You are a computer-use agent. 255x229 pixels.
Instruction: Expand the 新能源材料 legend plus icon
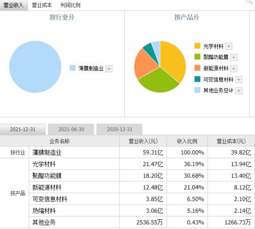click(x=233, y=69)
